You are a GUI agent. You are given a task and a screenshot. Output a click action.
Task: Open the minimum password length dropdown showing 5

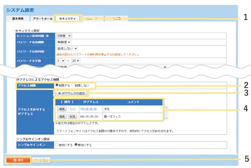[60, 60]
